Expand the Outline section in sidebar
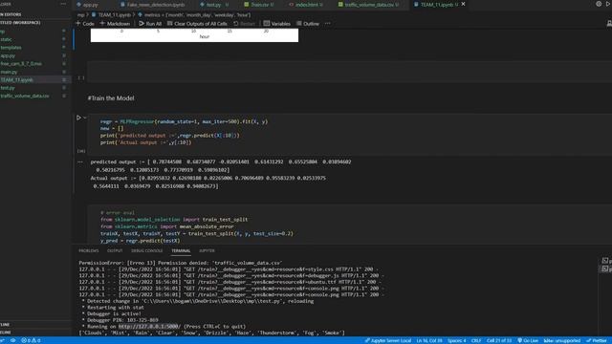The height and width of the screenshot is (344, 612). pos(6,325)
